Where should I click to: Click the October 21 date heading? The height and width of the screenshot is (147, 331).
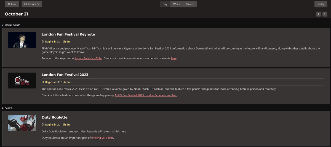(17, 14)
